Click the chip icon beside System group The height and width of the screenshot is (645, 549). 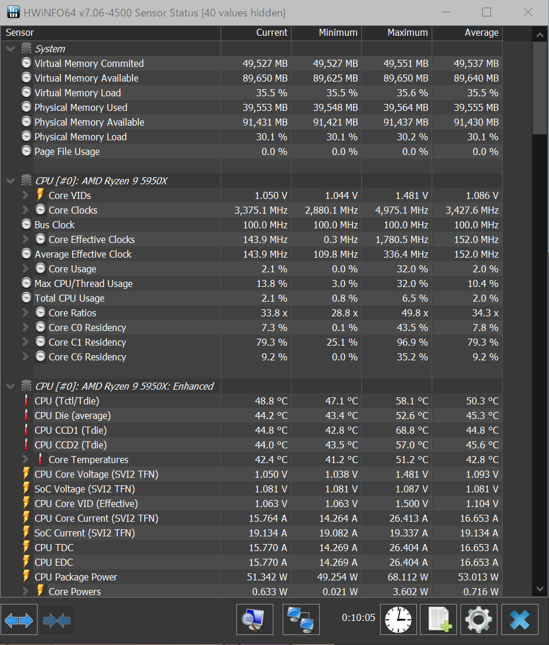tap(26, 48)
